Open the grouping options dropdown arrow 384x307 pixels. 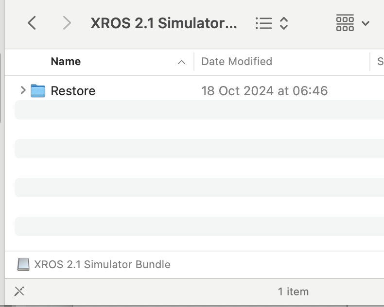366,23
